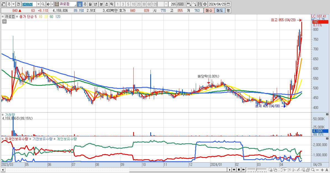This screenshot has height=173, width=330.
Task: Zoom out chart with the minus icon
Action: coord(317,170)
